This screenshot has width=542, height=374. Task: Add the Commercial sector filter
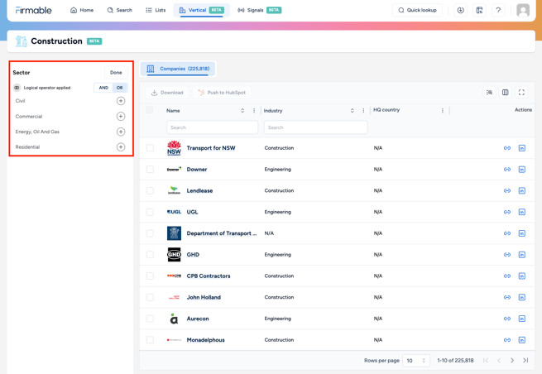[121, 117]
